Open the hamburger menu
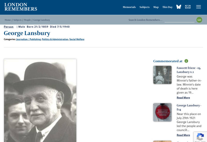The width and height of the screenshot is (207, 142). (198, 7)
